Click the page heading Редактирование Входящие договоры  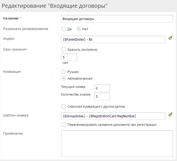tap(54, 5)
